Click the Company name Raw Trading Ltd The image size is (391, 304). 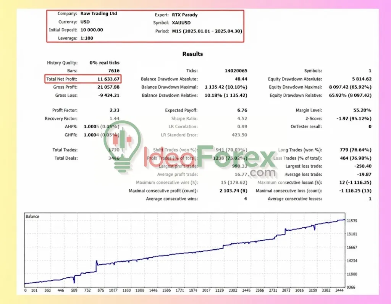click(99, 14)
